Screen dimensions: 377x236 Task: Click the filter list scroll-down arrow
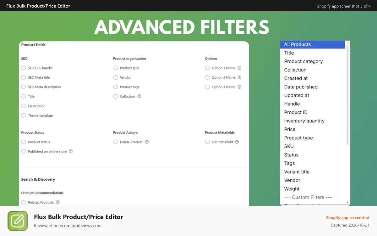[x=347, y=202]
